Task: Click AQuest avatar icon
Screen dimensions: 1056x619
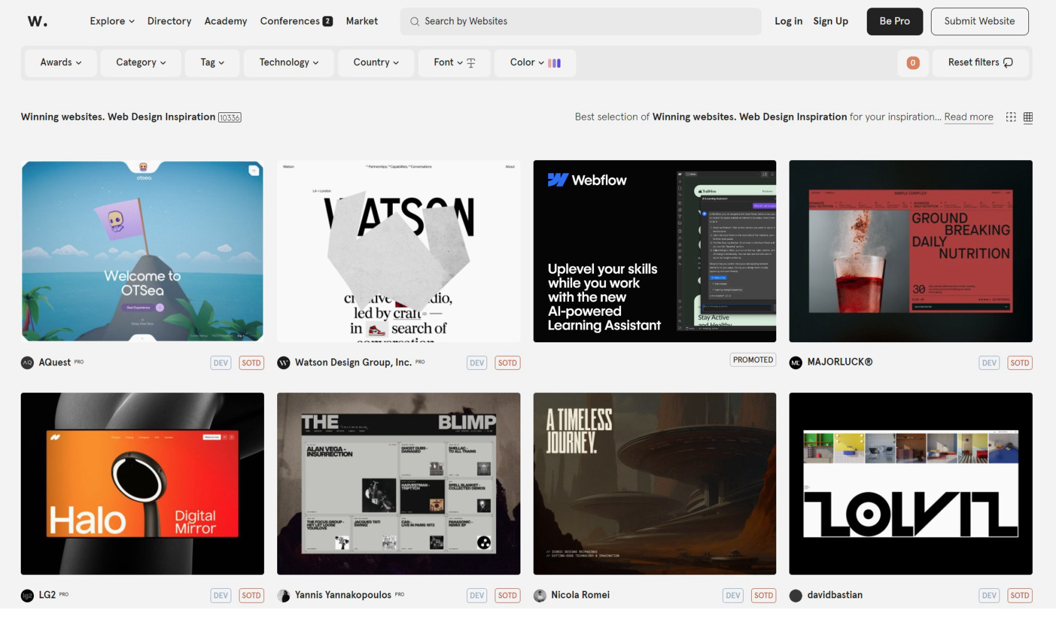Action: 28,363
